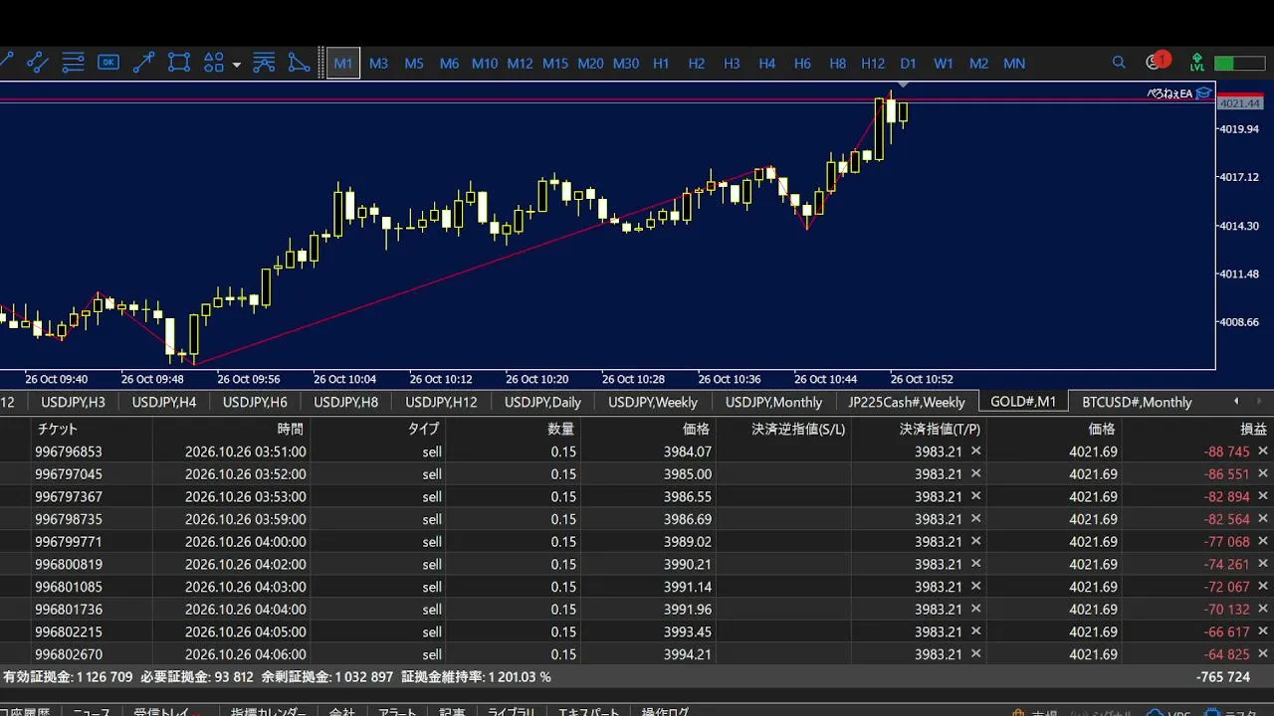The height and width of the screenshot is (716, 1274).
Task: Select the arrowed line drawing tool
Action: tap(143, 63)
